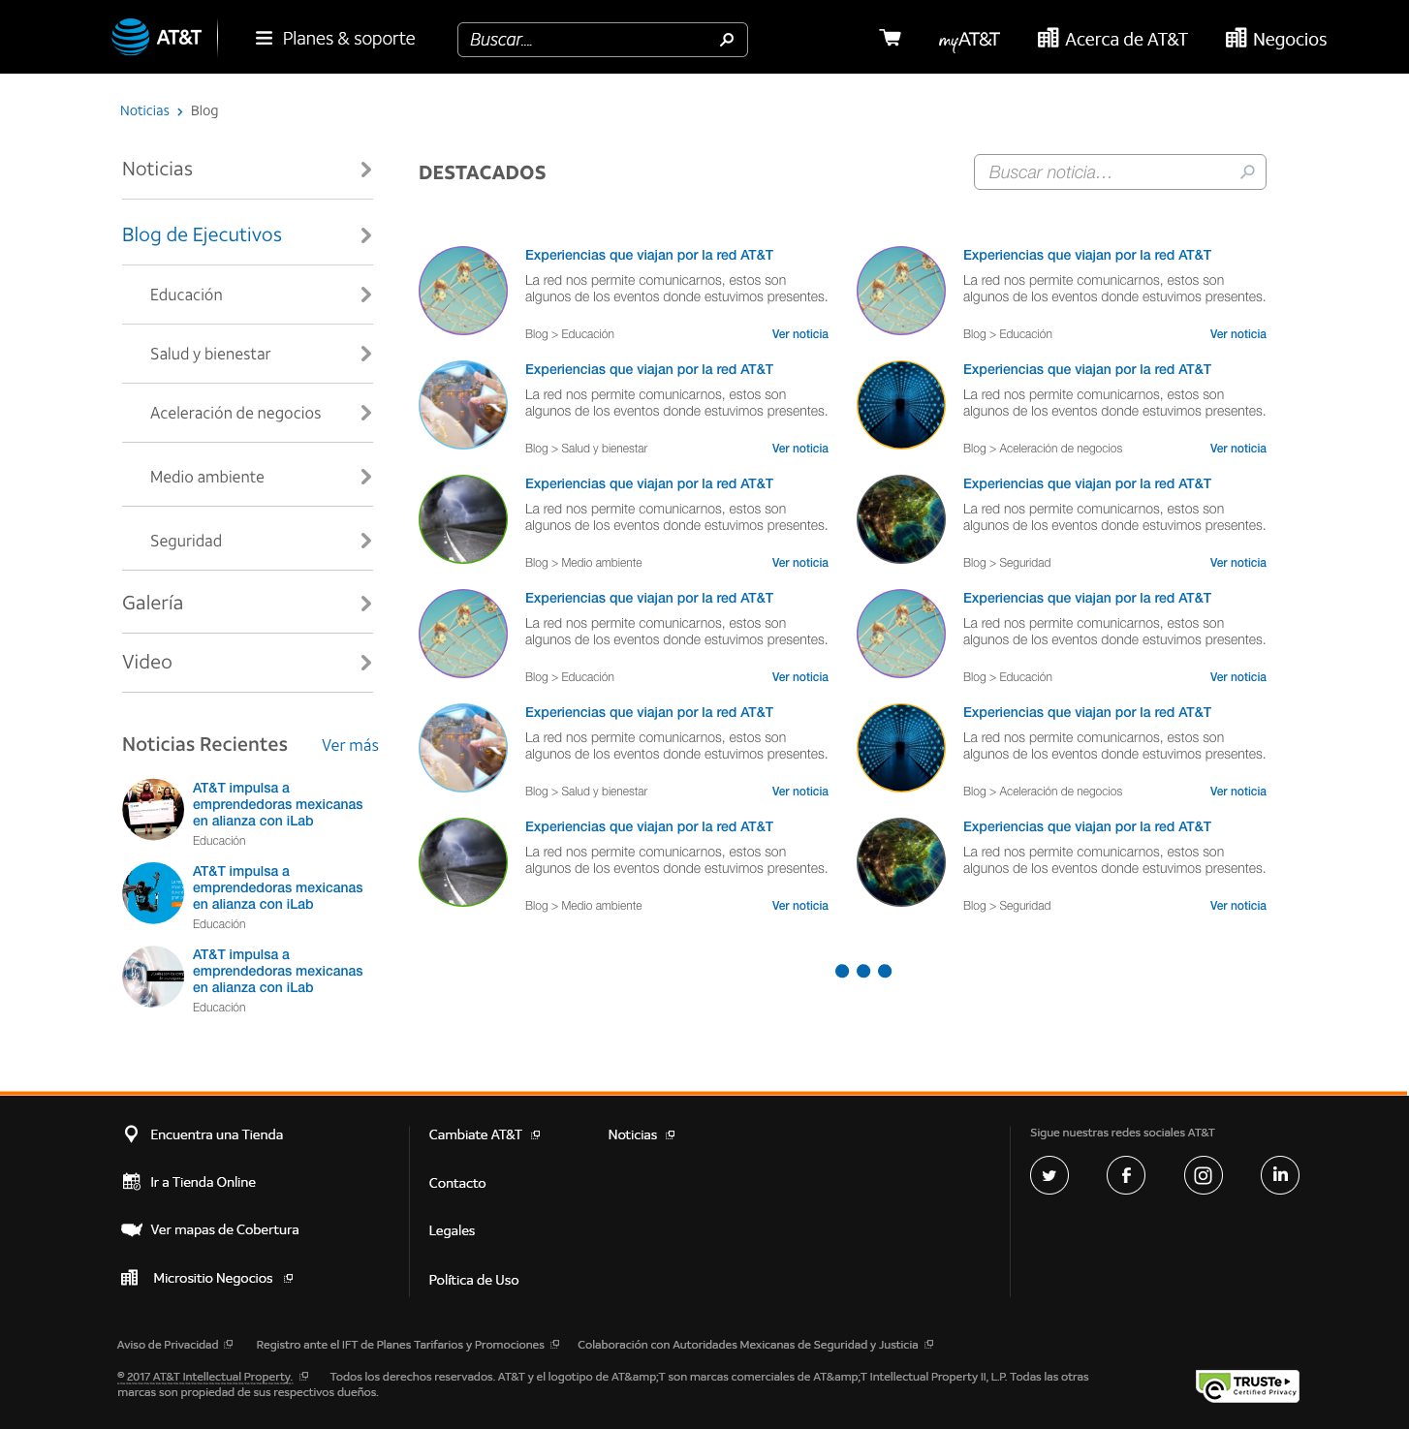Click the calendar icon beside Ir a Tienda Online
This screenshot has width=1409, height=1429.
coord(132,1181)
